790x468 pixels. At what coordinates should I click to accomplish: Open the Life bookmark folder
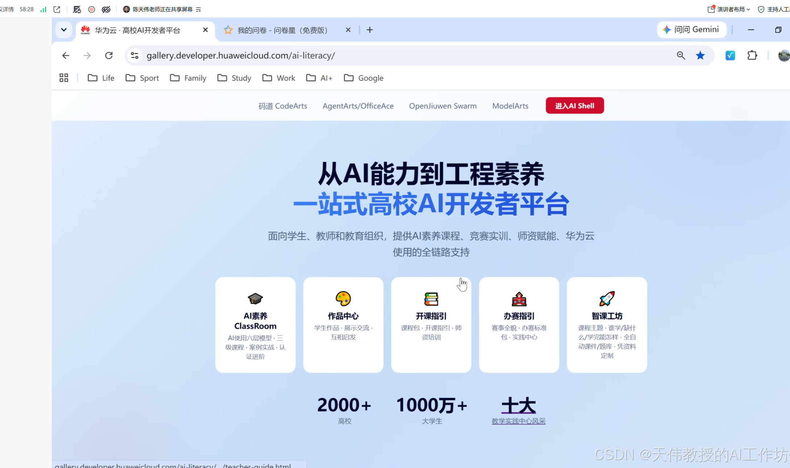click(x=101, y=78)
